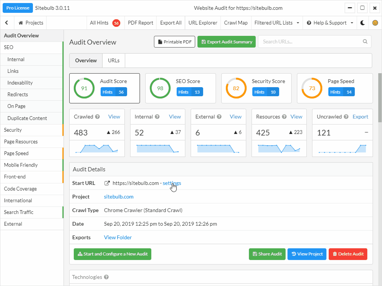The height and width of the screenshot is (286, 382).
Task: Click the Security Score 82 gauge
Action: 236,88
